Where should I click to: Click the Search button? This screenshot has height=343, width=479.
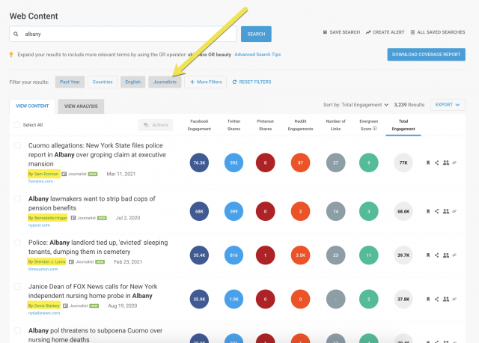(256, 34)
